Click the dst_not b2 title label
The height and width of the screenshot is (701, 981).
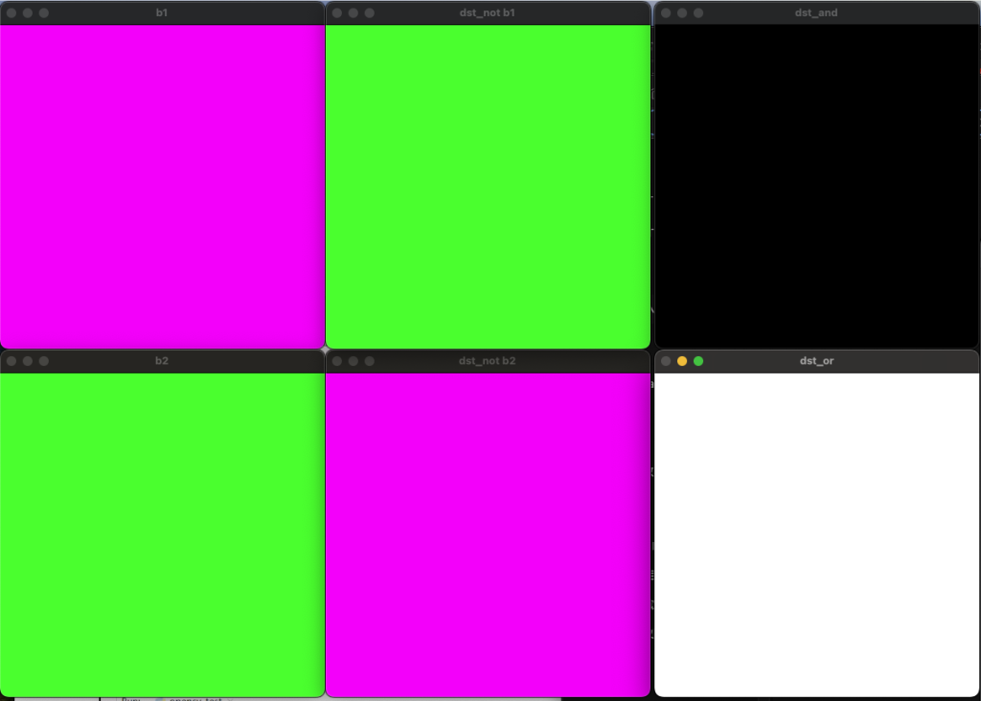(x=487, y=361)
